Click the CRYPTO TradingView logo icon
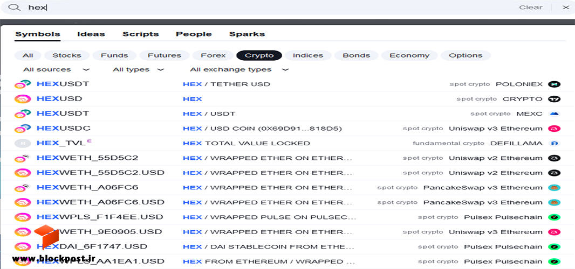The width and height of the screenshot is (575, 269). point(555,99)
